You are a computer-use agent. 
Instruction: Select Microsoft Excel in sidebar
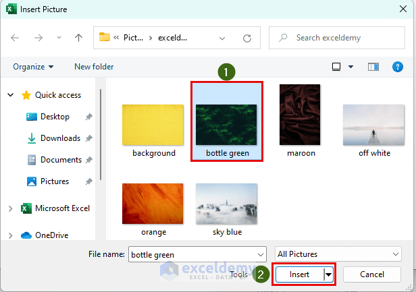[x=62, y=208]
